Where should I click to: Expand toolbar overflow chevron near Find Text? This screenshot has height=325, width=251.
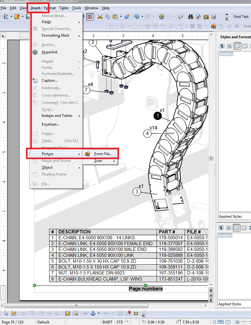[x=227, y=14]
